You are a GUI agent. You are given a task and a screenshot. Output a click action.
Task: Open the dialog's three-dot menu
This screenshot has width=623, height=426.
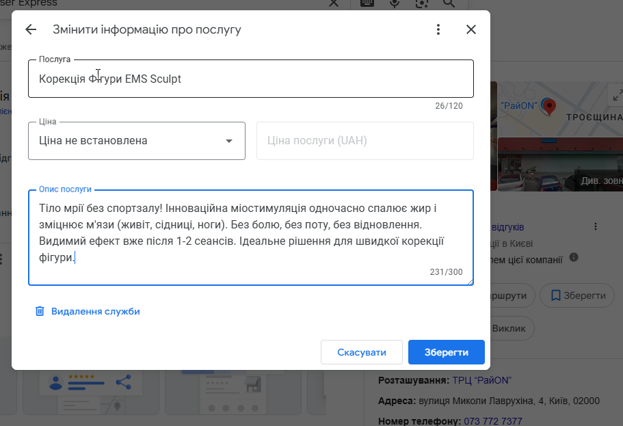coord(438,29)
